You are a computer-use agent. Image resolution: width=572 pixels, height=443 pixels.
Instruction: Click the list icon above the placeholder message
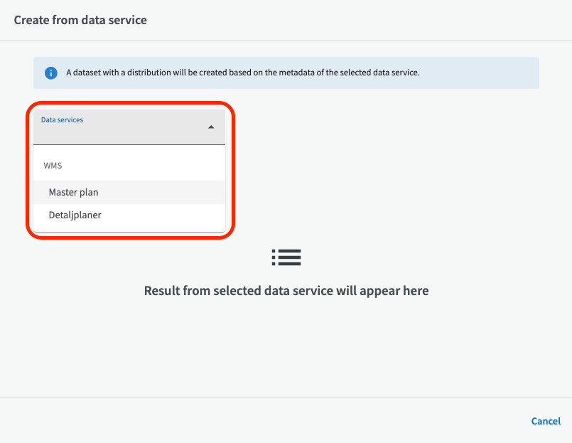[286, 257]
